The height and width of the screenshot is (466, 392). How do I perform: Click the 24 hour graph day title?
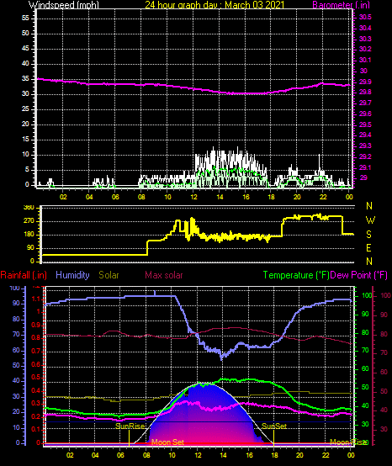[x=215, y=4]
